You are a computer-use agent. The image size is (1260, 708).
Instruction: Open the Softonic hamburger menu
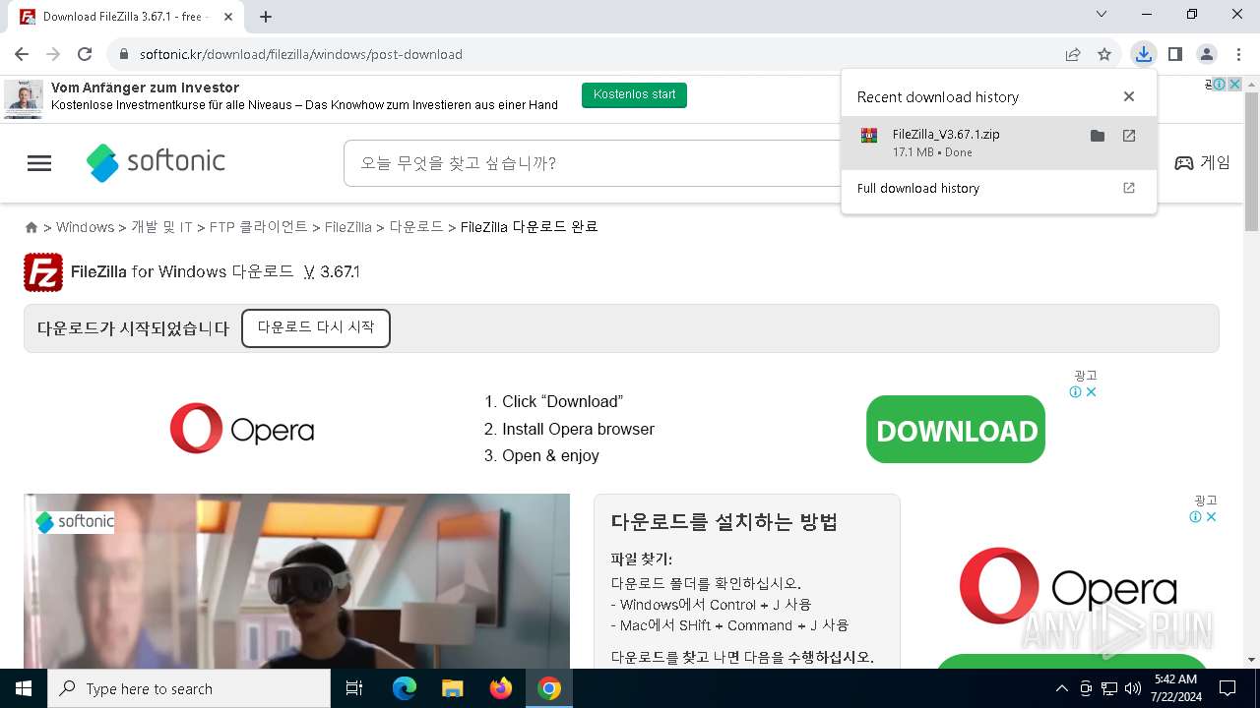coord(39,163)
